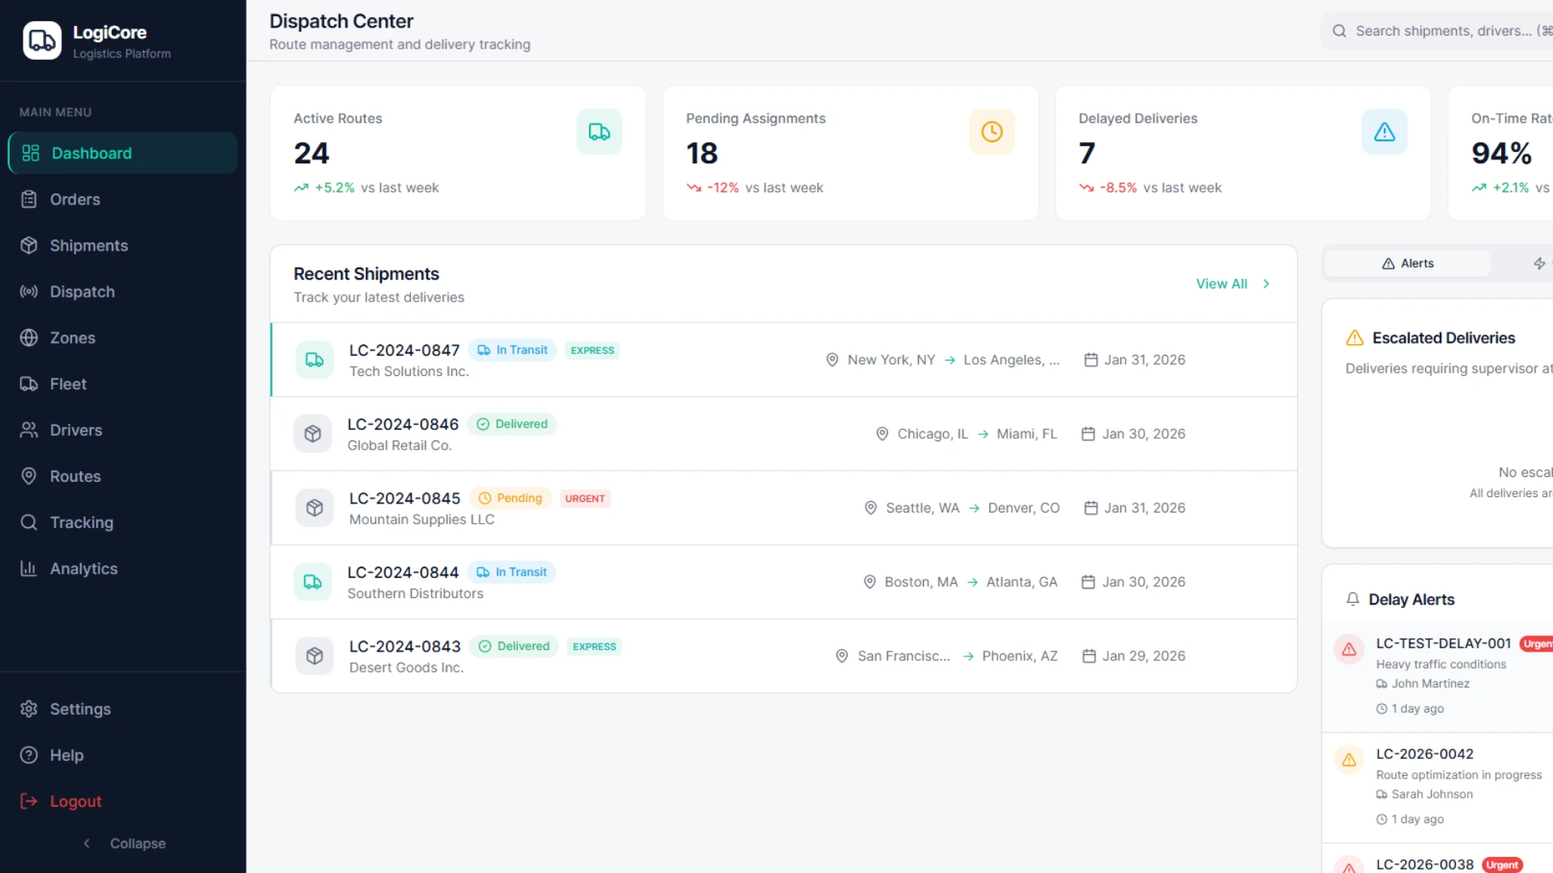The image size is (1553, 873).
Task: Click the EXPRESS tag on LC-2024-0843
Action: (x=595, y=647)
